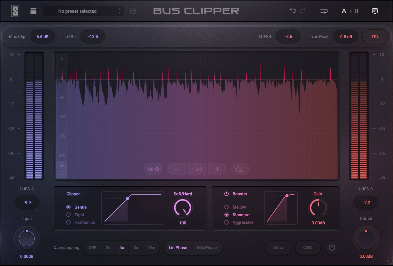
Task: Click the A to B comparison switch
Action: point(350,11)
